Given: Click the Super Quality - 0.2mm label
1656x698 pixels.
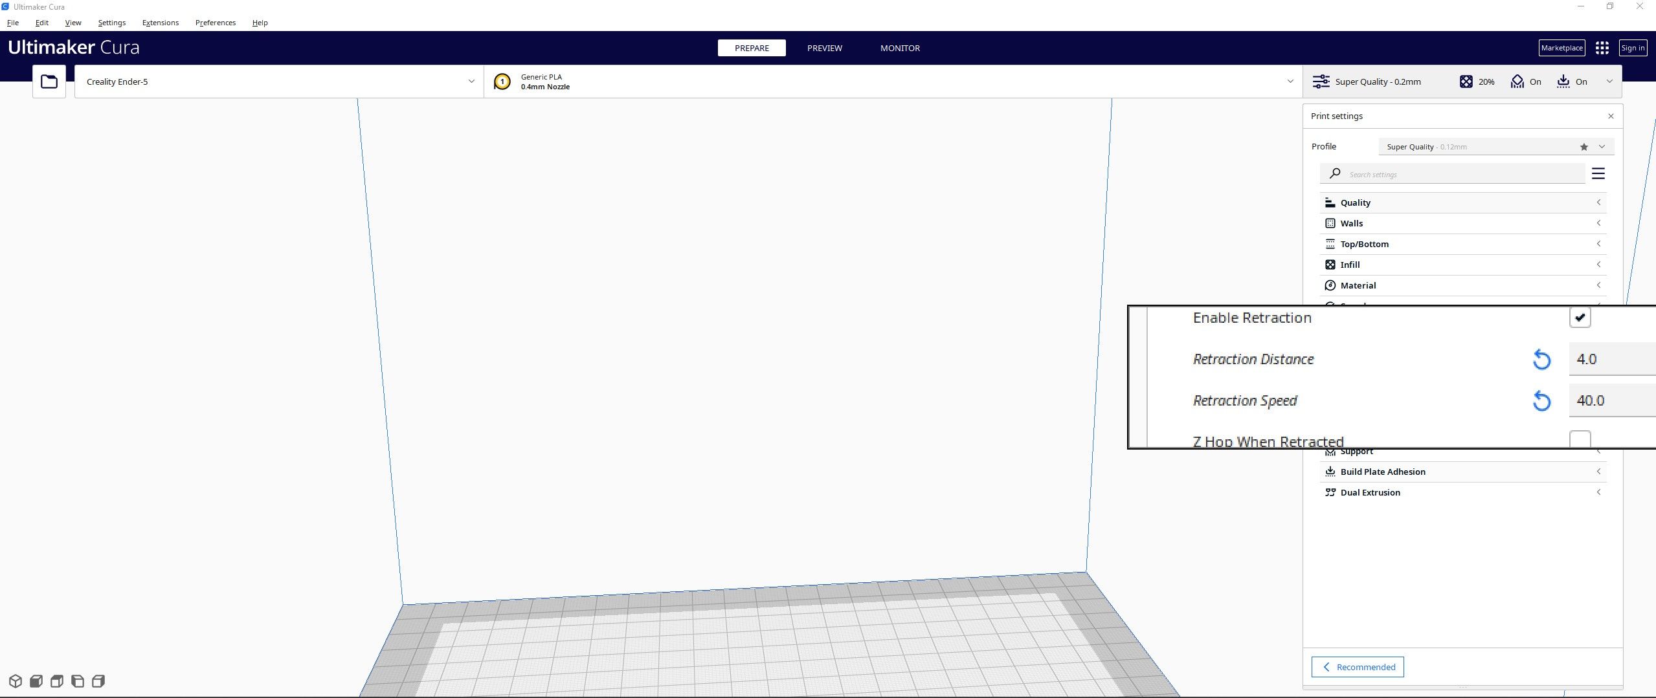Looking at the screenshot, I should [1378, 82].
